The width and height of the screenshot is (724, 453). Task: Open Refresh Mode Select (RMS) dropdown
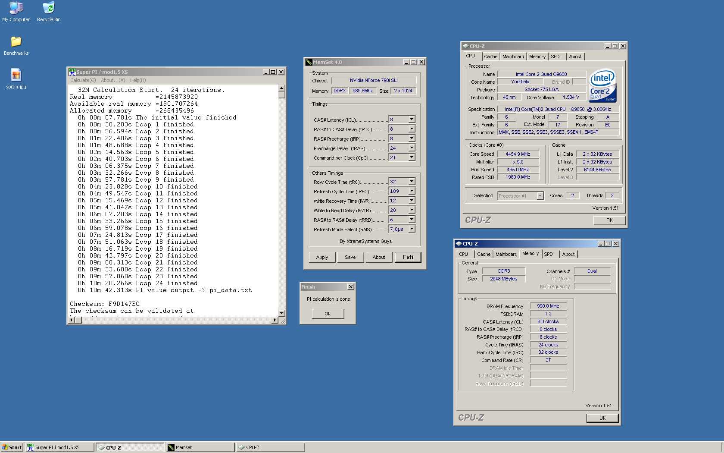coord(412,229)
